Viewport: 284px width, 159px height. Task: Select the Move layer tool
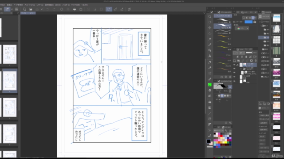point(210,28)
